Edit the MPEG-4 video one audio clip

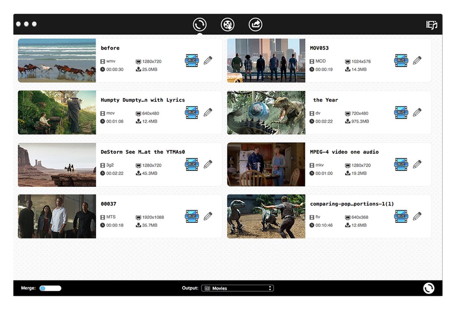click(417, 164)
